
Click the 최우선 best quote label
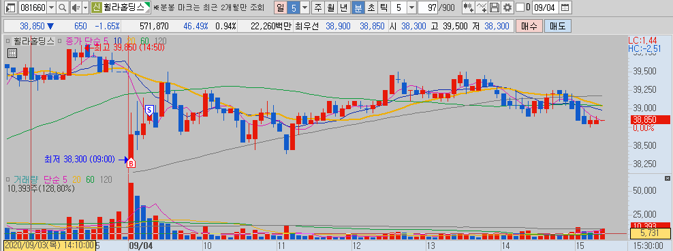tap(307, 26)
